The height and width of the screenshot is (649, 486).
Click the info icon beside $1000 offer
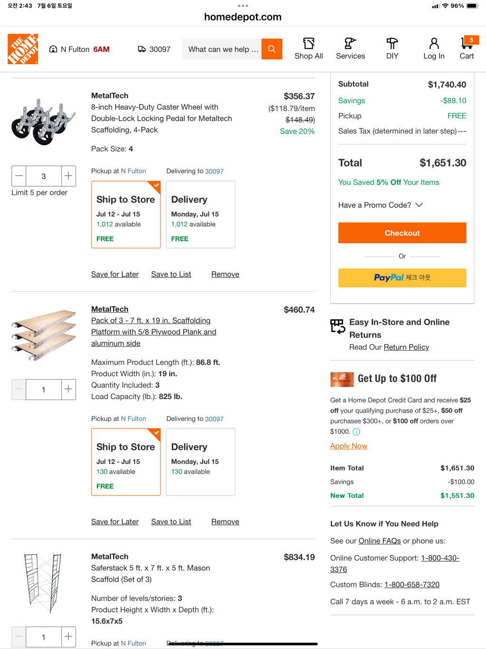pyautogui.click(x=356, y=432)
